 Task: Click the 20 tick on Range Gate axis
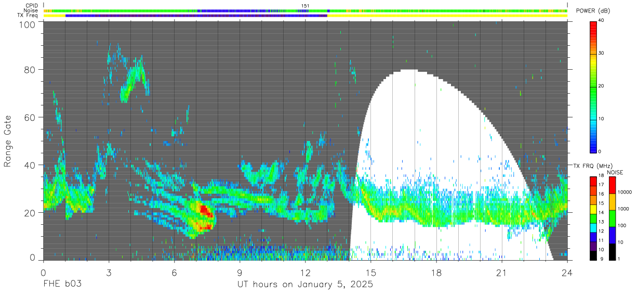[x=29, y=213]
